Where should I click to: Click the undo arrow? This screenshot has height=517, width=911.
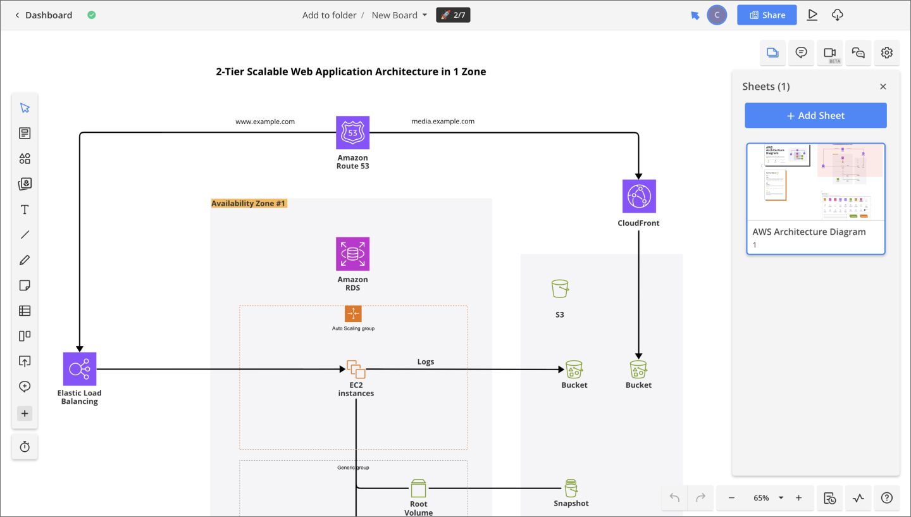[674, 498]
